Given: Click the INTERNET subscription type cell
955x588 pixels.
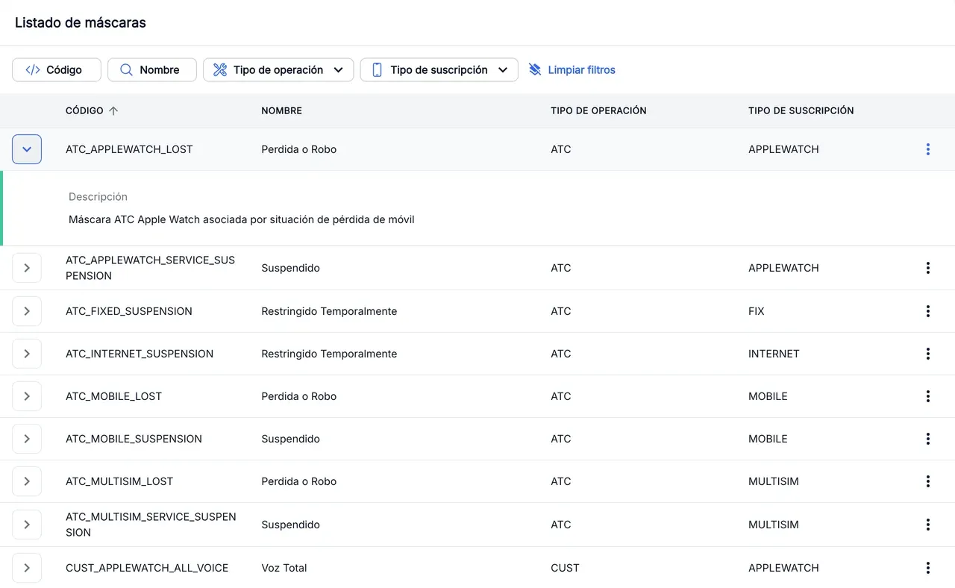Looking at the screenshot, I should (x=774, y=354).
